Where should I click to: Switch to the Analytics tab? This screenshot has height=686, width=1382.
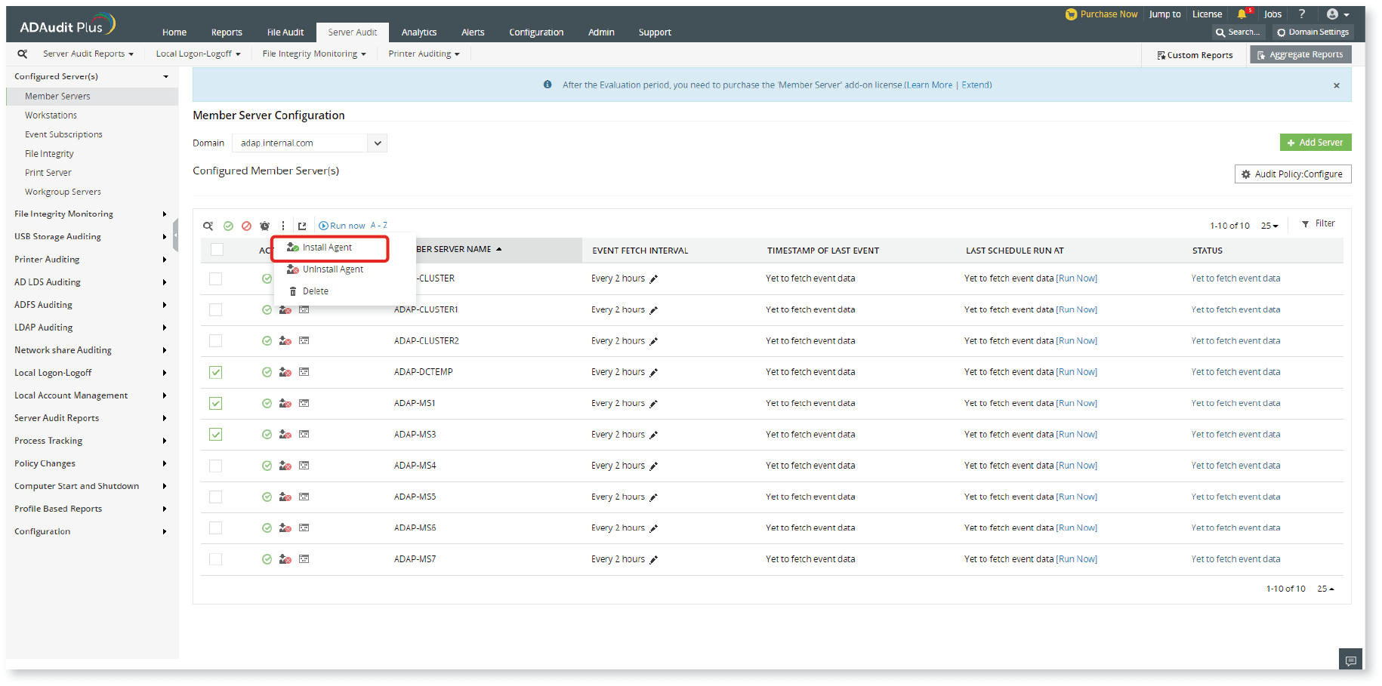click(419, 32)
